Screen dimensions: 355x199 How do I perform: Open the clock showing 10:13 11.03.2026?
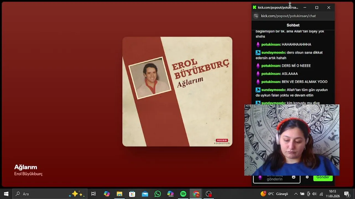pos(333,194)
